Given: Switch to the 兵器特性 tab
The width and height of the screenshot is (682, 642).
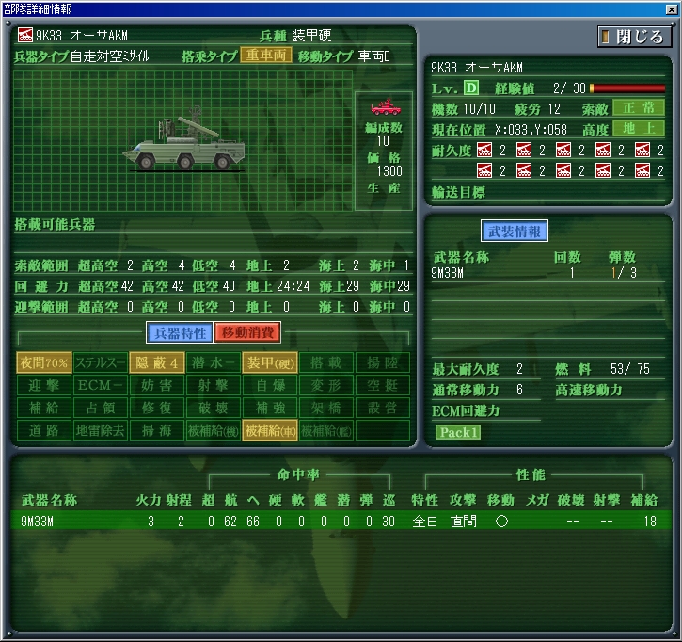Looking at the screenshot, I should [180, 333].
